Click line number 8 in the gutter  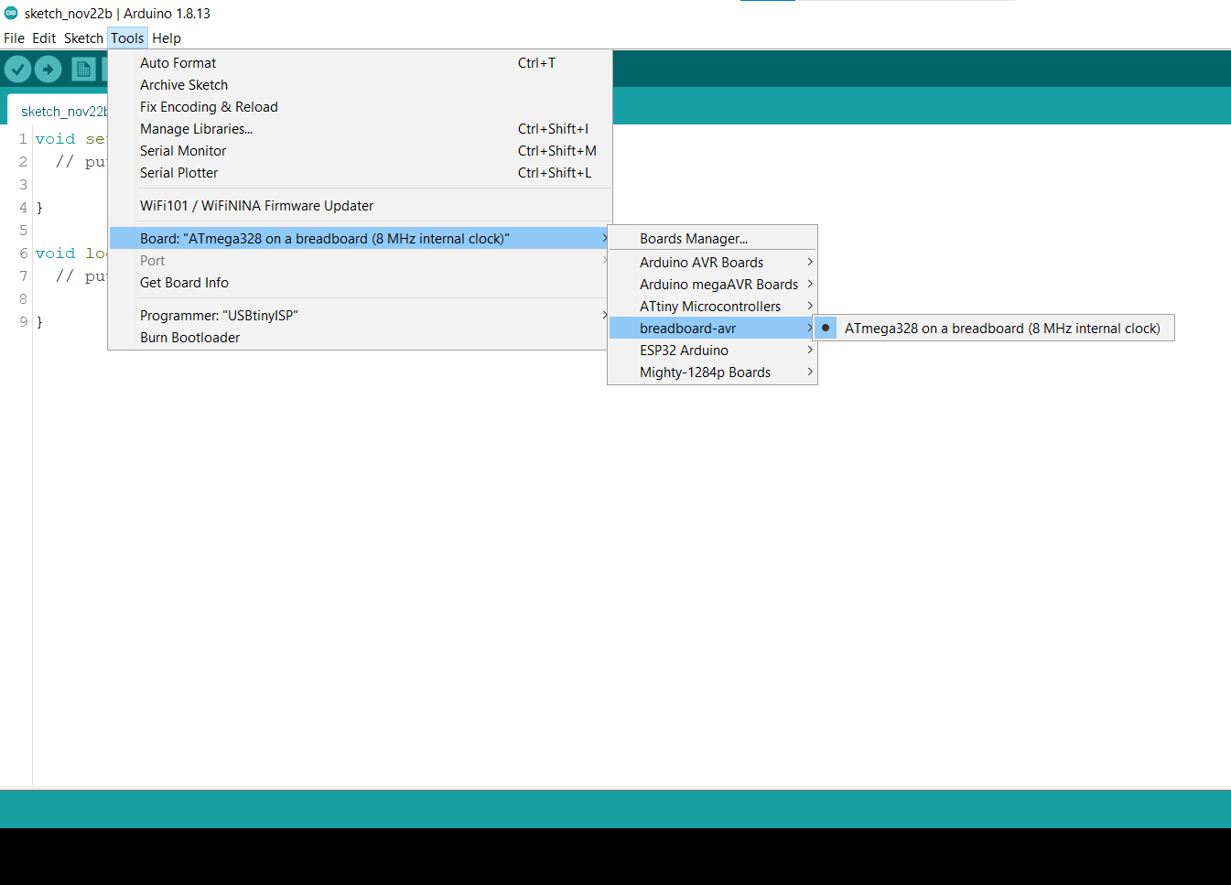pyautogui.click(x=23, y=299)
